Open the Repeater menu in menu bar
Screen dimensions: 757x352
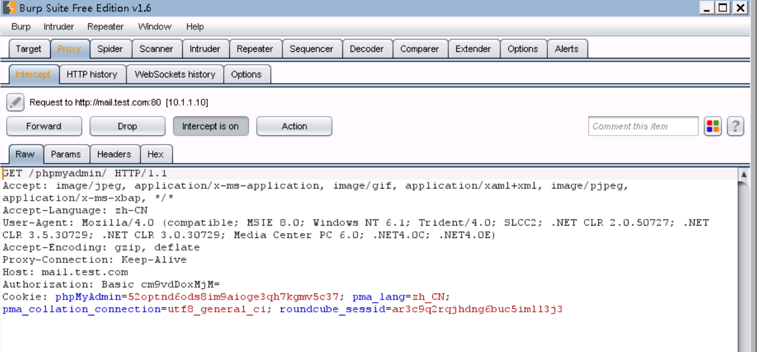pos(105,27)
